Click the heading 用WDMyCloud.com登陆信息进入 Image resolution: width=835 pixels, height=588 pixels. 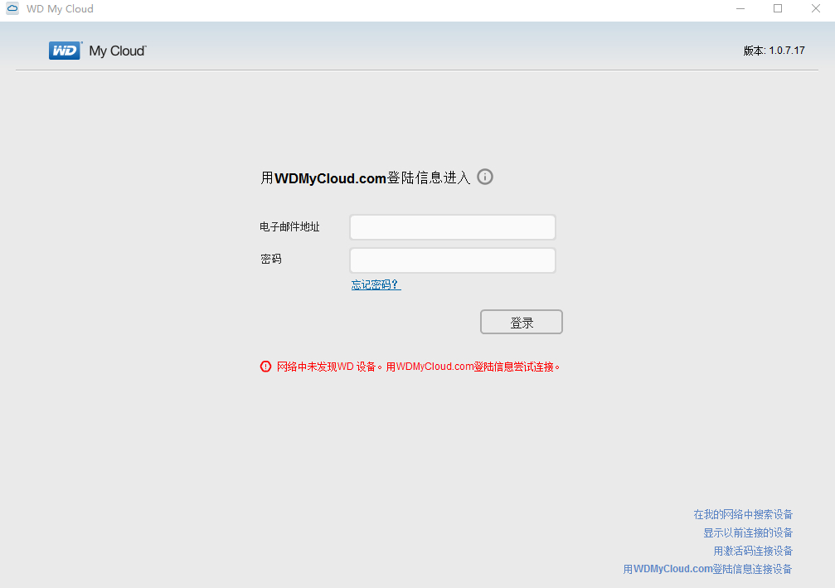pos(366,177)
